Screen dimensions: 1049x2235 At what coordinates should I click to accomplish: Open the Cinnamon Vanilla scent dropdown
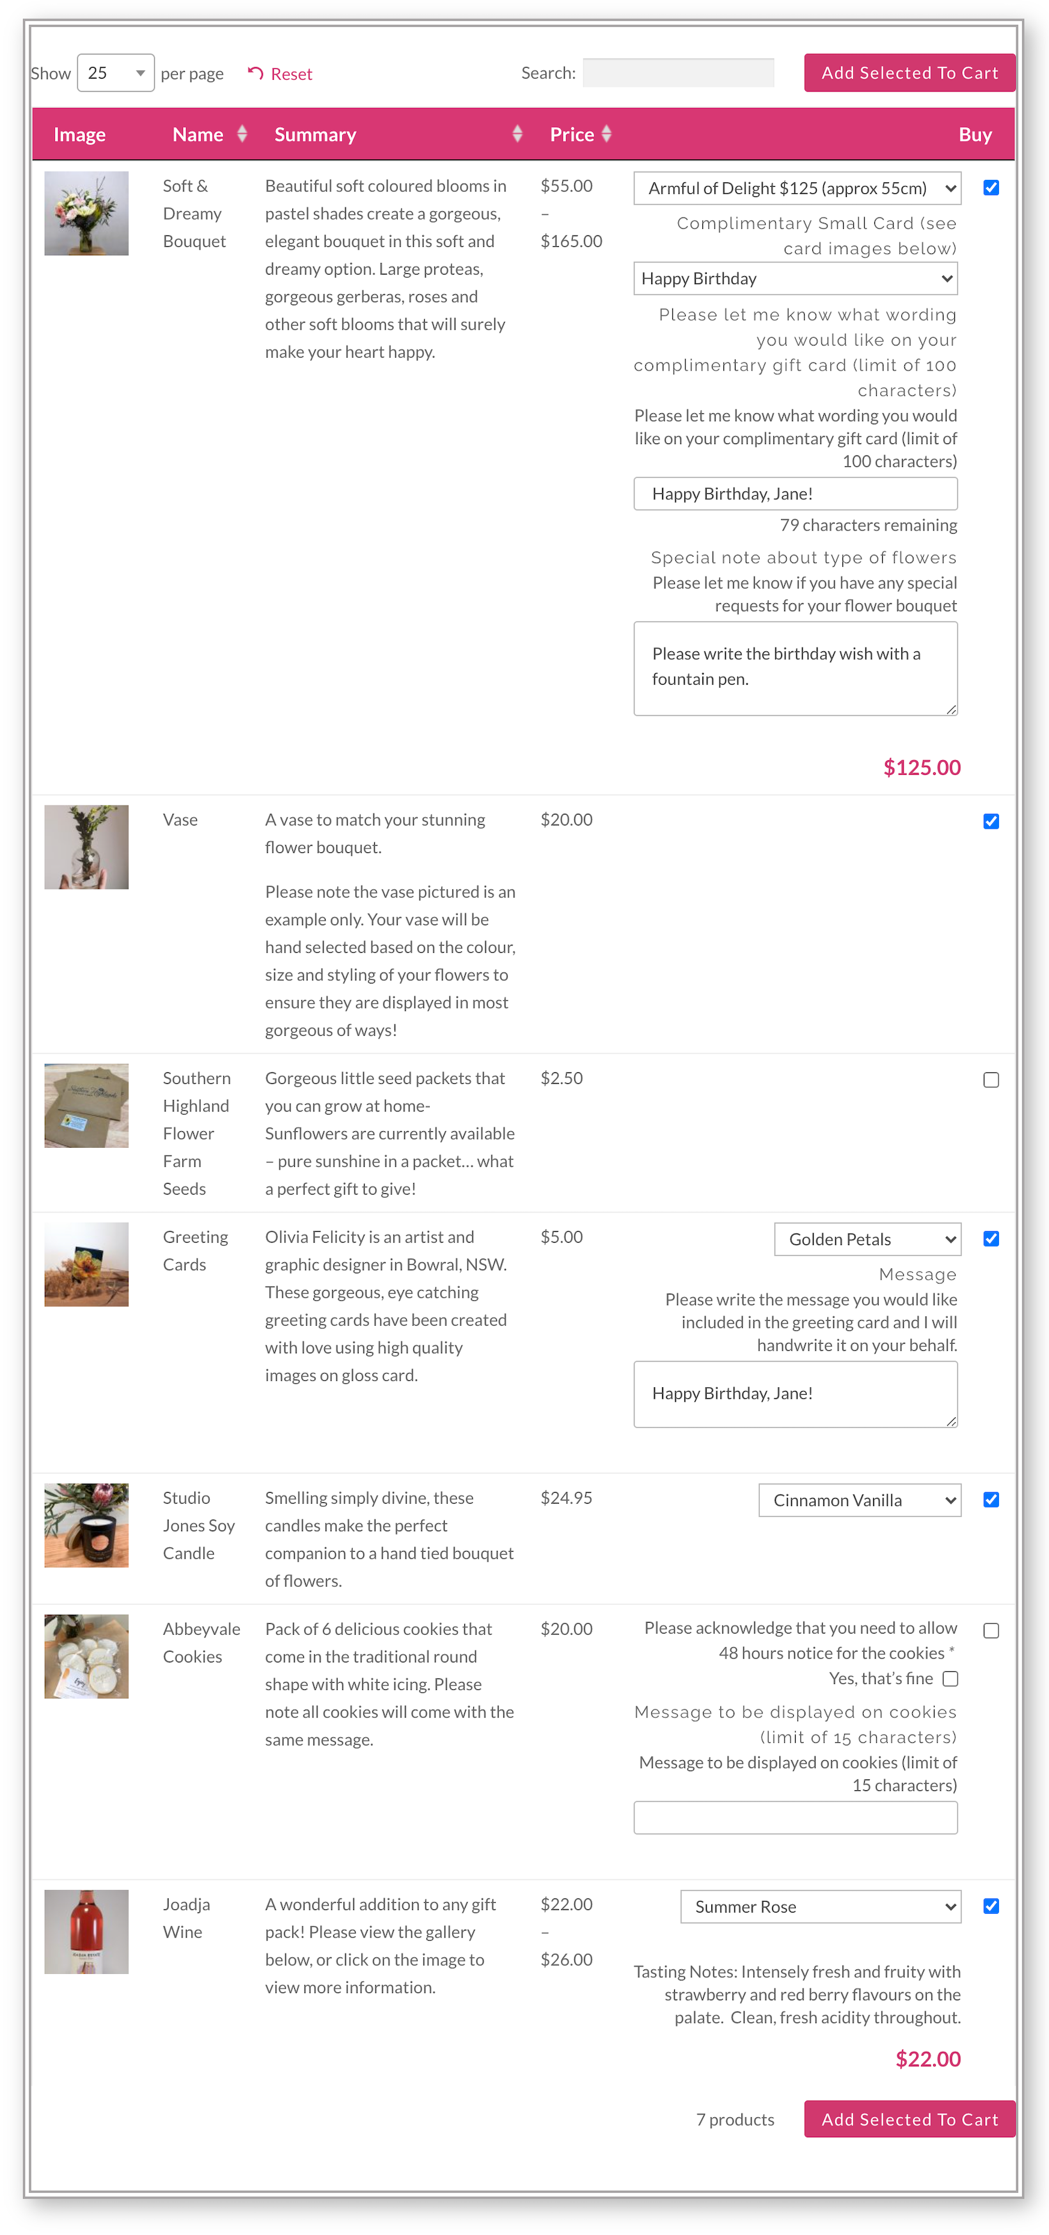(x=859, y=1500)
